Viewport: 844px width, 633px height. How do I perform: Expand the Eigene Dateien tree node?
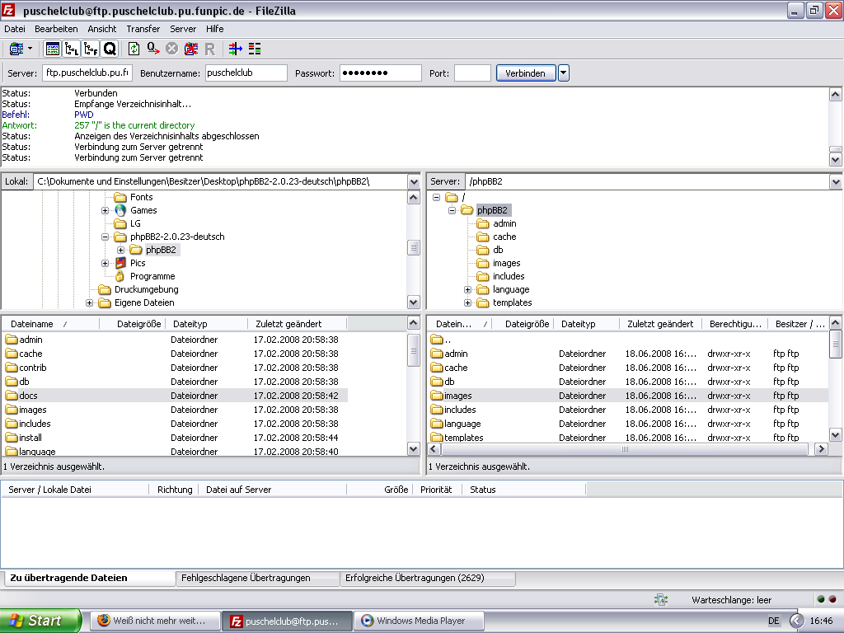(x=89, y=303)
